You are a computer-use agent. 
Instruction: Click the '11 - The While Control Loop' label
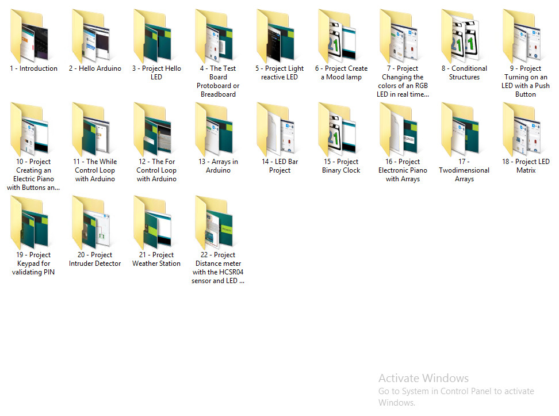click(x=95, y=170)
